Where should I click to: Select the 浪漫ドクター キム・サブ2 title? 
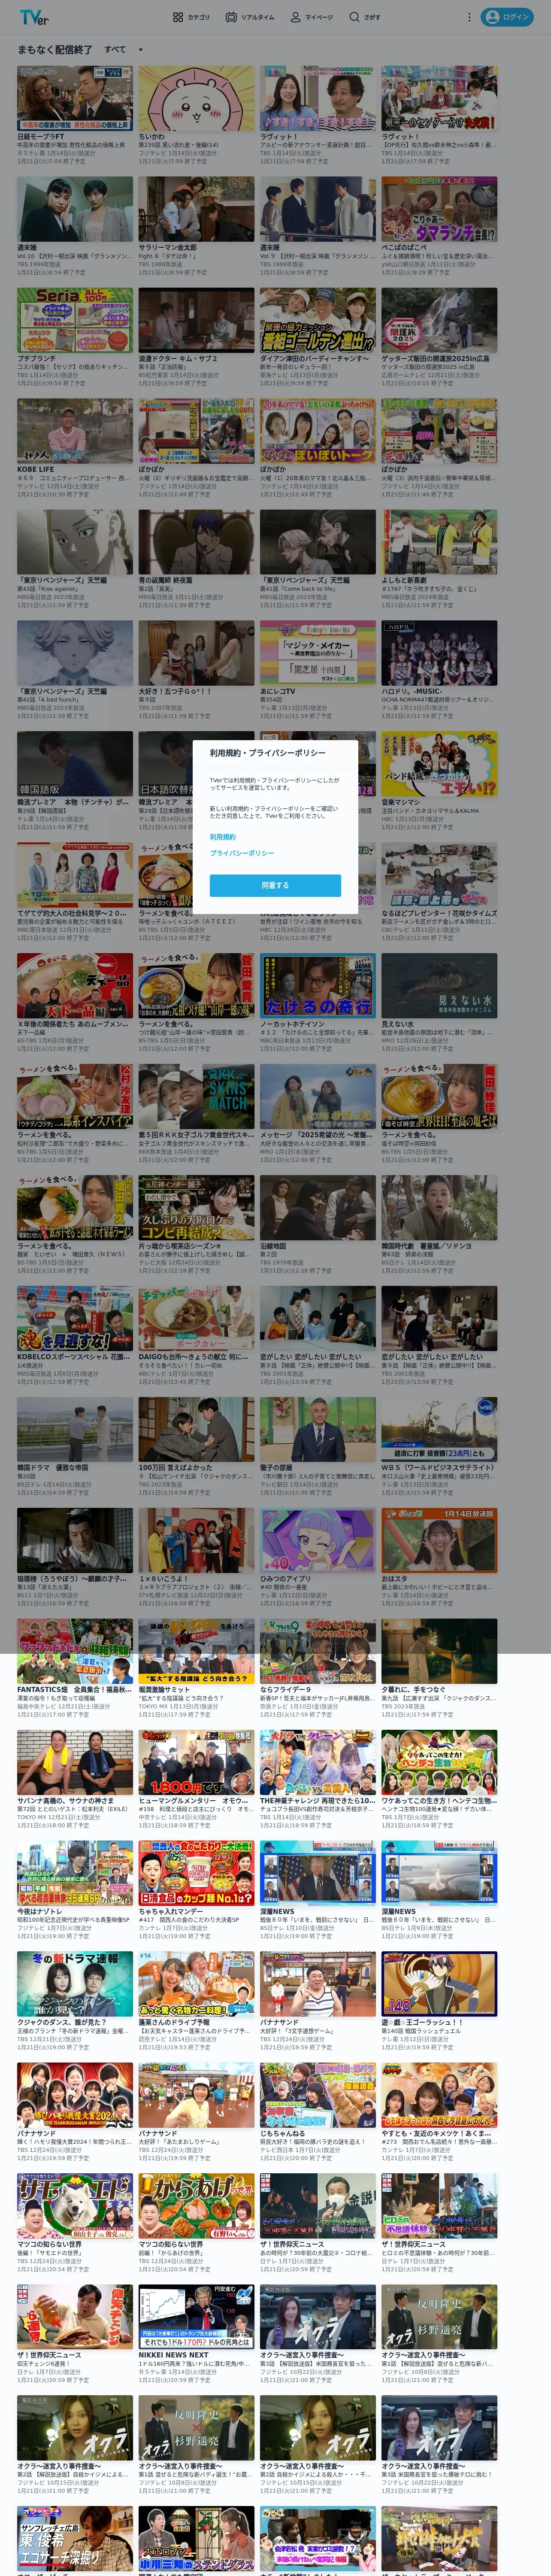point(178,358)
